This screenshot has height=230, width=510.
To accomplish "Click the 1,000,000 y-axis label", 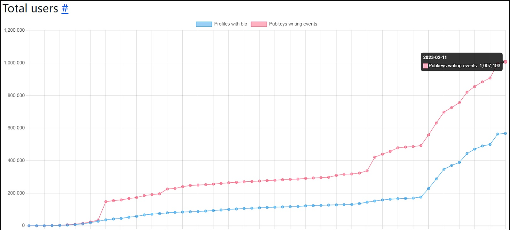I will click(14, 63).
